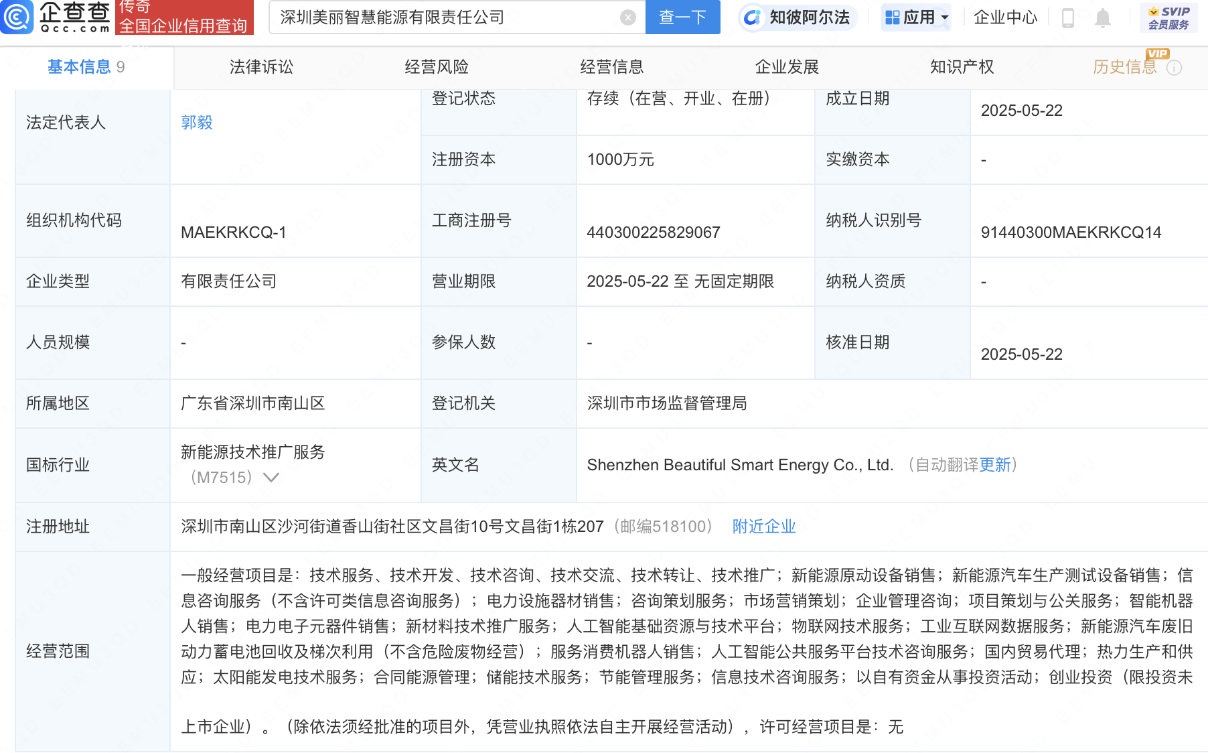Click the 查一下 search button

click(683, 17)
